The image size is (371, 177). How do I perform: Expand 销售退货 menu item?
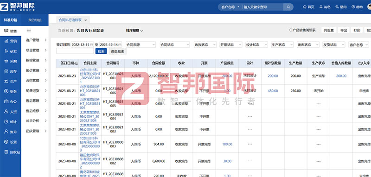[x=36, y=90]
